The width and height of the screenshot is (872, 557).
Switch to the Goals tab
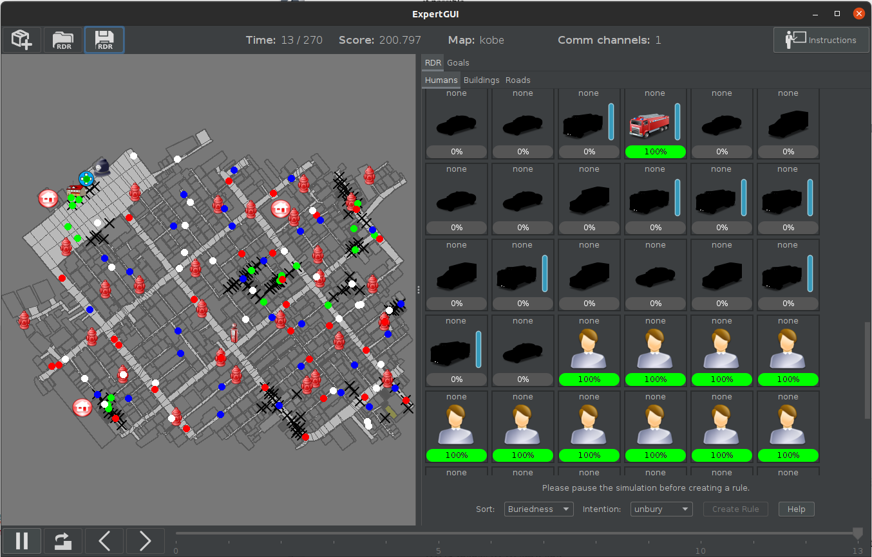click(x=459, y=62)
